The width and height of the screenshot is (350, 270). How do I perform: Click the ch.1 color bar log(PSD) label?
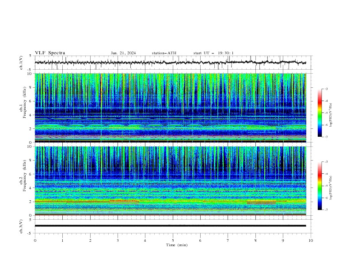tap(331, 115)
